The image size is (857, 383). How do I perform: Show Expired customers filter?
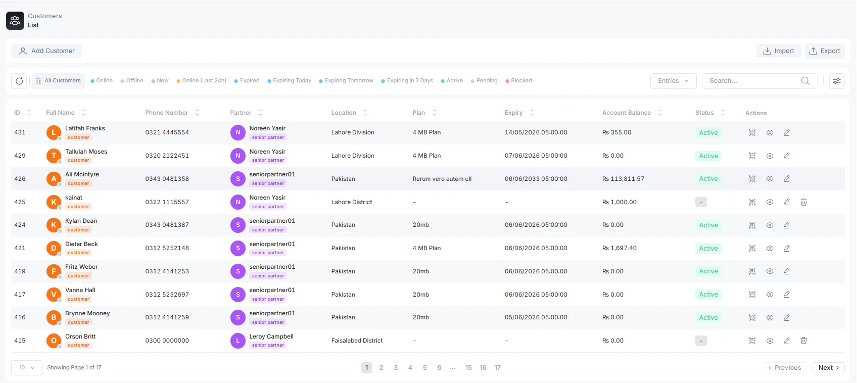[247, 81]
